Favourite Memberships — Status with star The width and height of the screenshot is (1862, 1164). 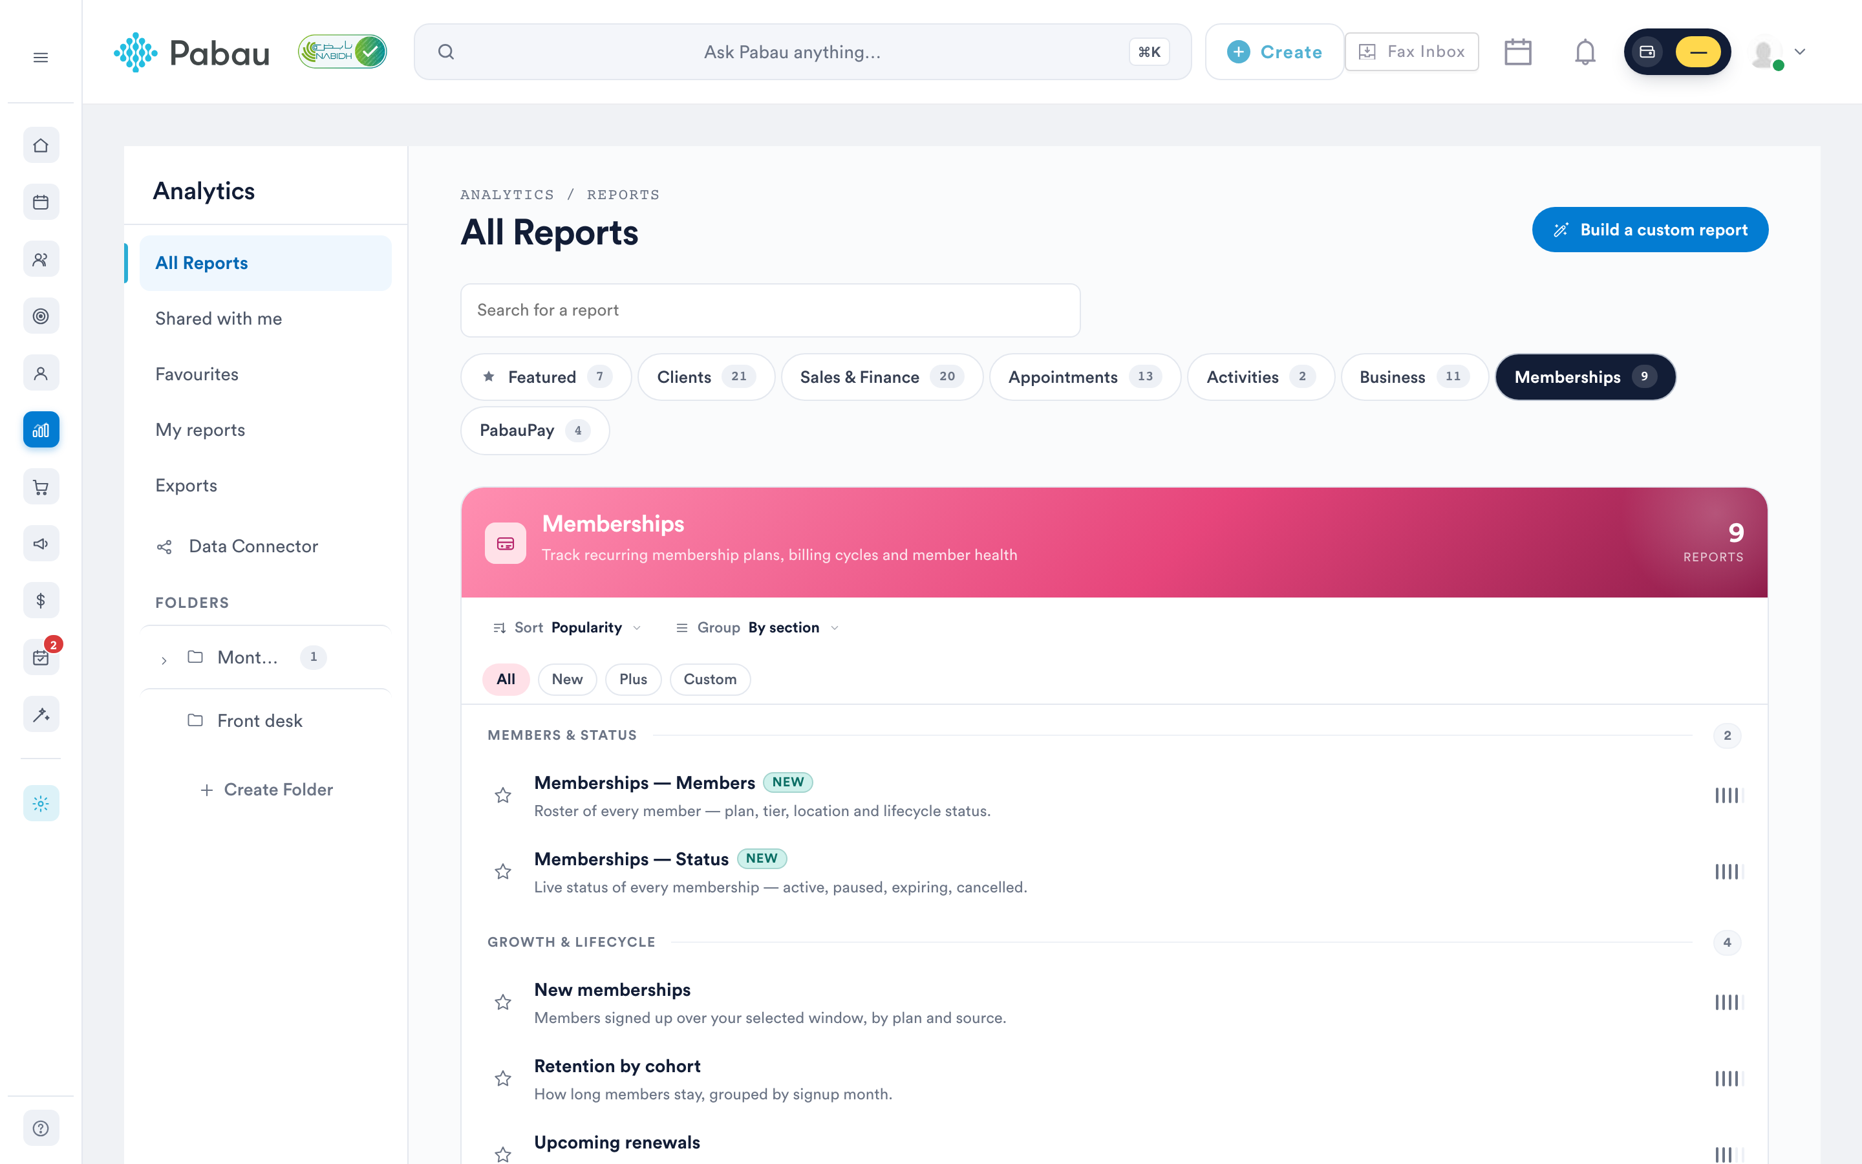(502, 872)
